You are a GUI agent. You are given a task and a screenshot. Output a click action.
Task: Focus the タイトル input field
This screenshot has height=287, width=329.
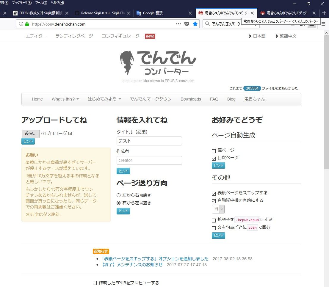click(x=149, y=141)
